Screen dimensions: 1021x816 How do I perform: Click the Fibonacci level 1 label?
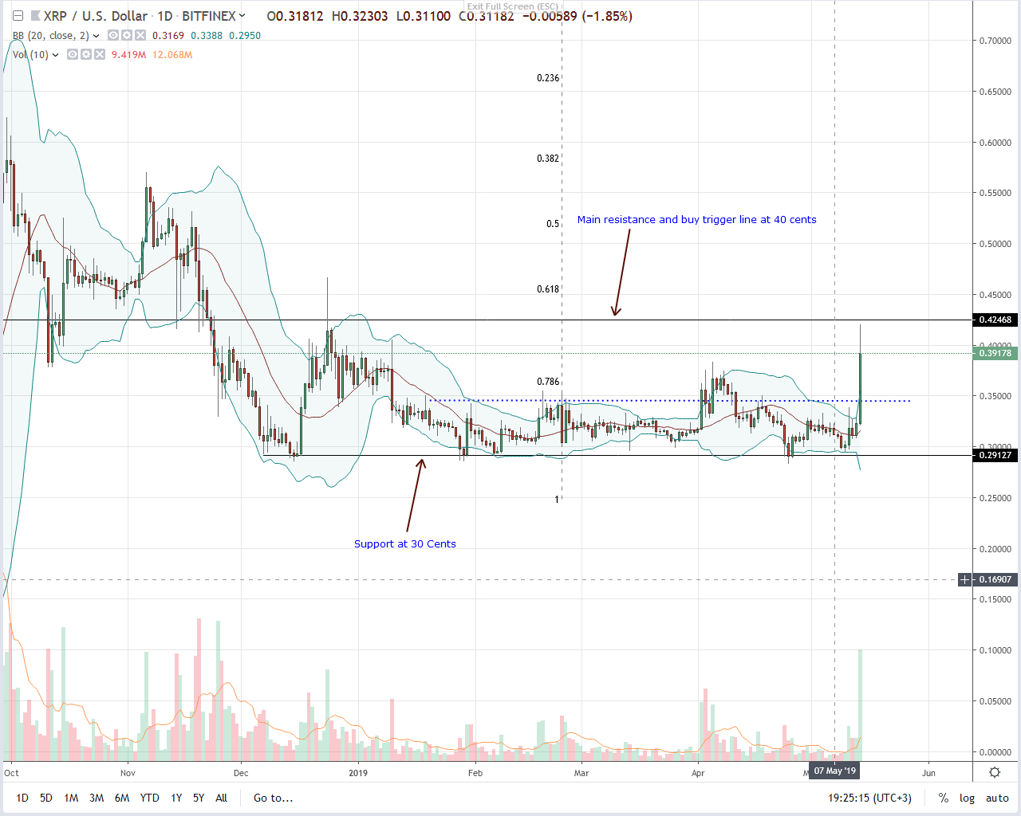coord(557,500)
